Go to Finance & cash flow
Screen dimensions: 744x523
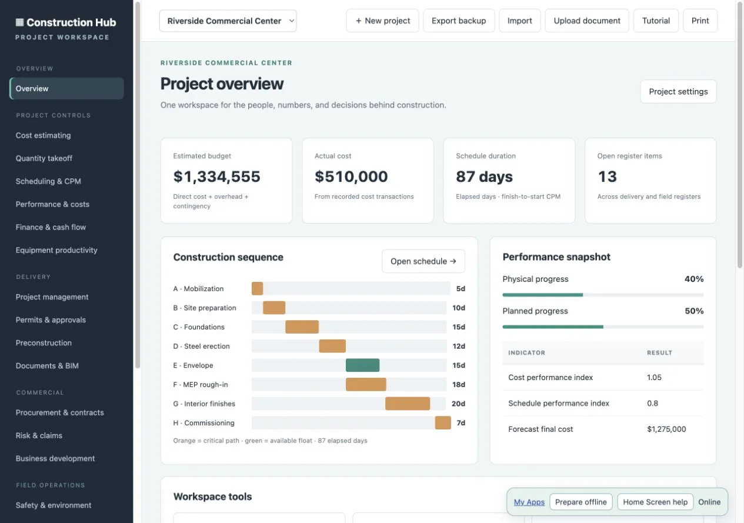(x=67, y=227)
